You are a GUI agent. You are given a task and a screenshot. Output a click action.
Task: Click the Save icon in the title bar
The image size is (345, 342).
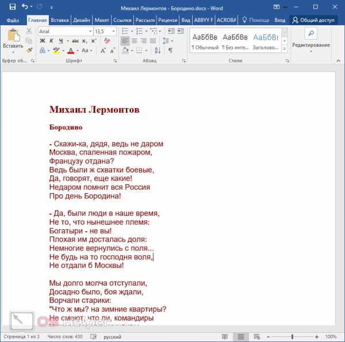[13, 7]
